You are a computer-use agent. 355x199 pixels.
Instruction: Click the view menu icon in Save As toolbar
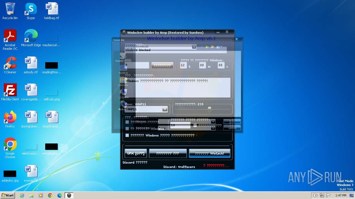[219, 47]
